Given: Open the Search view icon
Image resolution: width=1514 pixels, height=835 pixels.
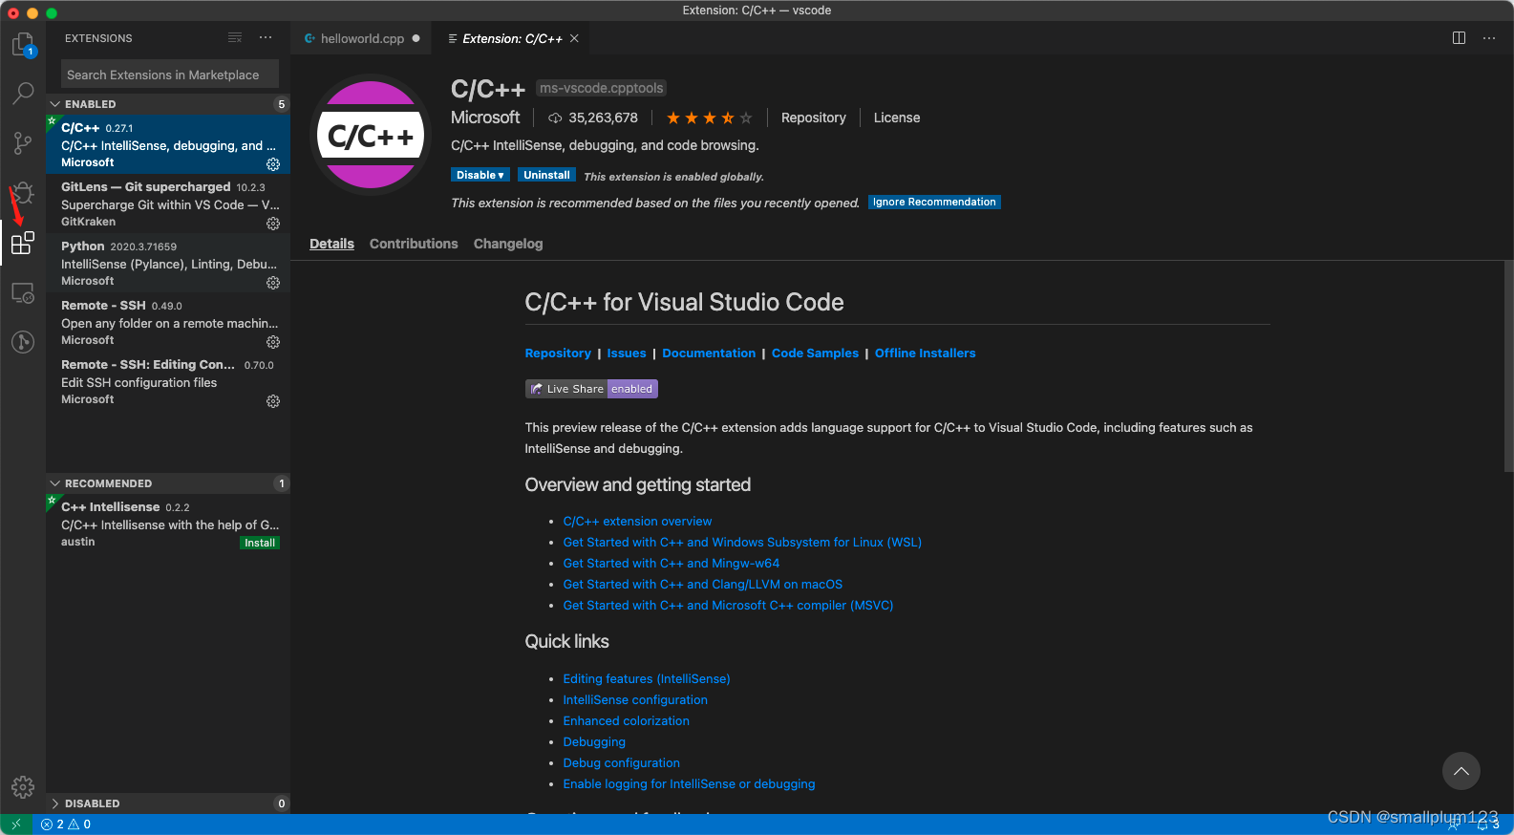Looking at the screenshot, I should (x=23, y=94).
